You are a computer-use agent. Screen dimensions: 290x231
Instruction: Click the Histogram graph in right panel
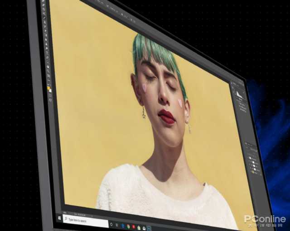point(239,94)
